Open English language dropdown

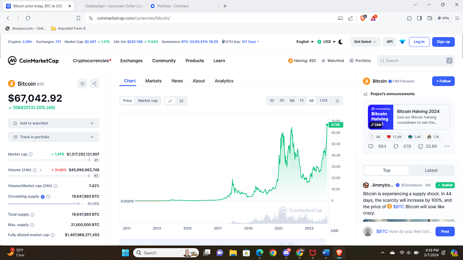[x=305, y=42]
